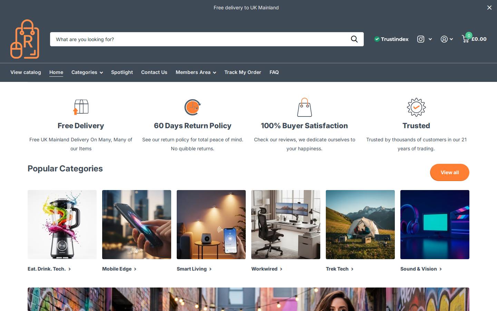Open the FAQ page

tap(274, 72)
